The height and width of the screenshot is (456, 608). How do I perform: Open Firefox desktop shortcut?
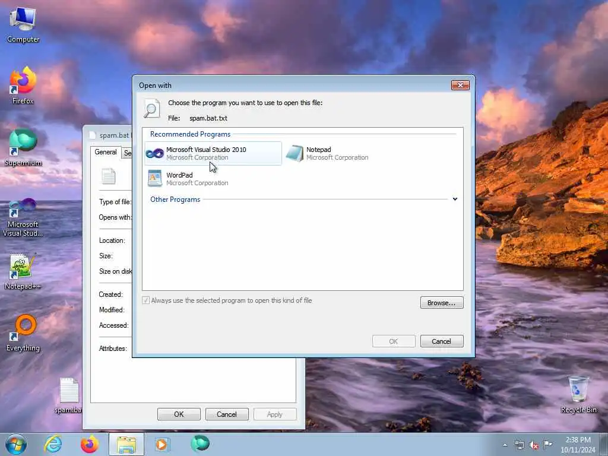point(23,85)
